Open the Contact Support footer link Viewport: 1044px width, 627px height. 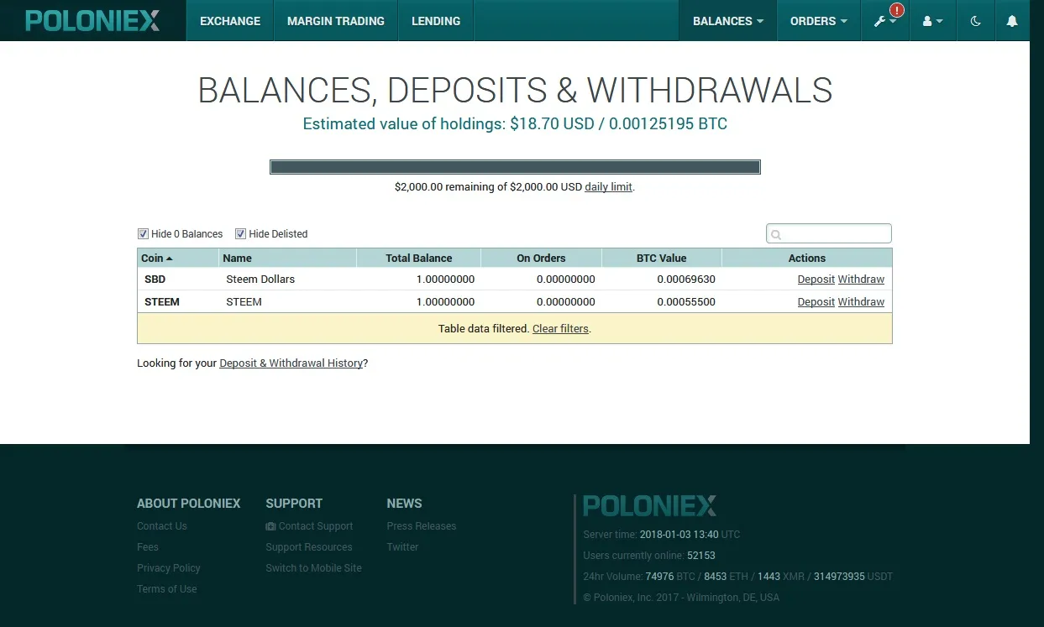316,526
